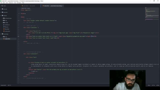Unfold the head tag via gutter arrow
Image resolution: width=160 pixels, height=90 pixels.
pos(20,13)
